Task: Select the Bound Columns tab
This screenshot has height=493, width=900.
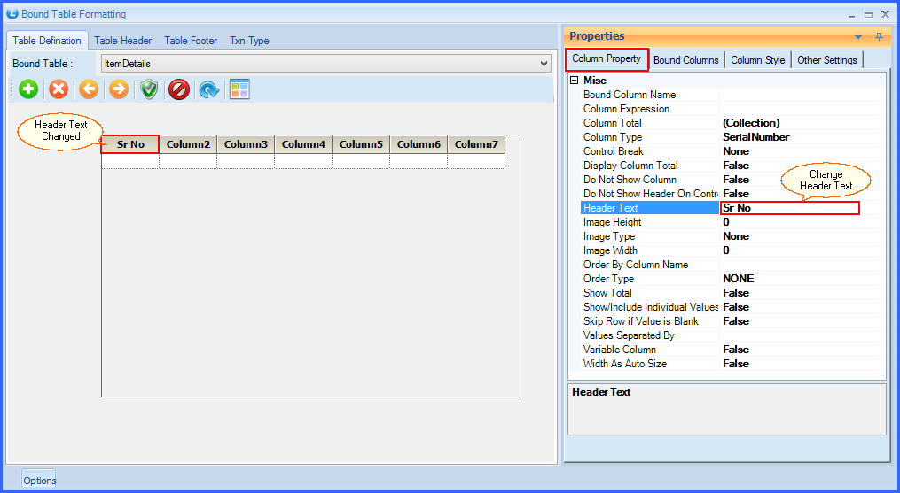Action: (x=685, y=60)
